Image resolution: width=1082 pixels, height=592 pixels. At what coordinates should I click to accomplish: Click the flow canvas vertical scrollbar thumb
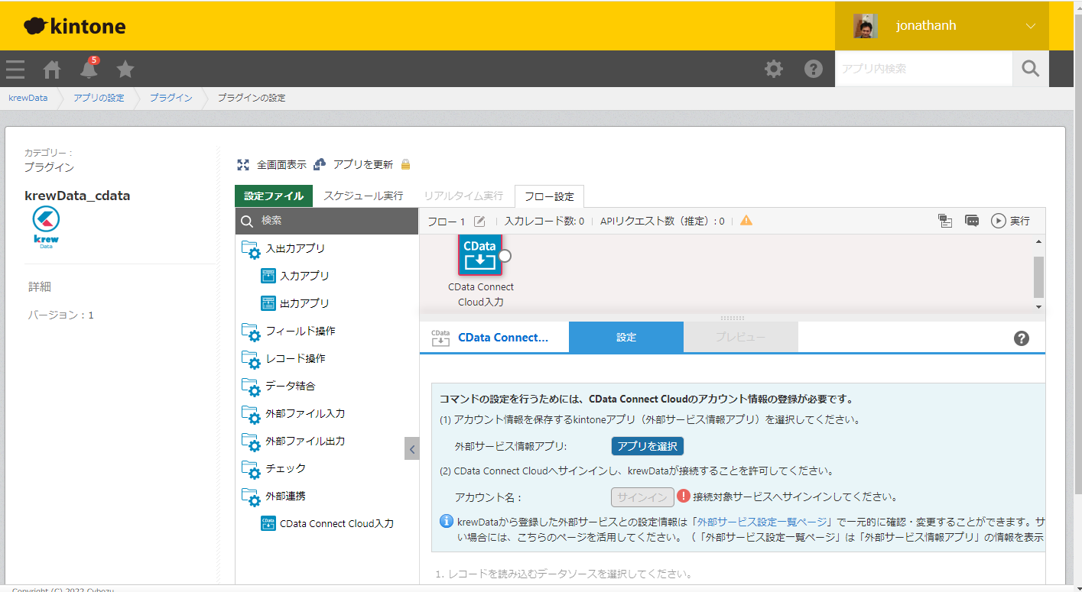point(1038,277)
